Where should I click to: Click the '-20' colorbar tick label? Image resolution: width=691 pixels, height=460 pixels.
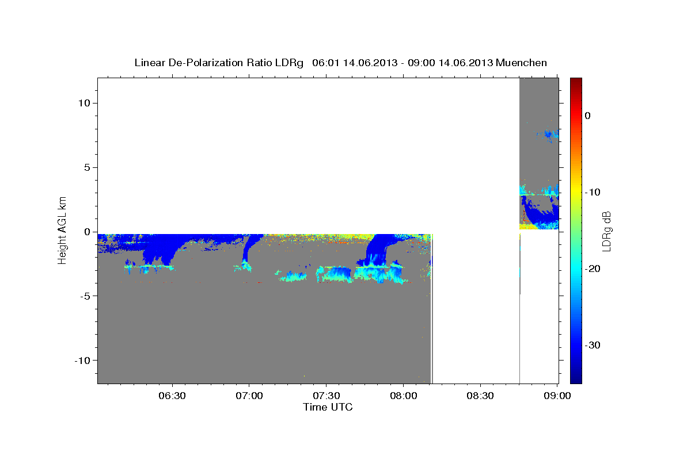coord(593,269)
